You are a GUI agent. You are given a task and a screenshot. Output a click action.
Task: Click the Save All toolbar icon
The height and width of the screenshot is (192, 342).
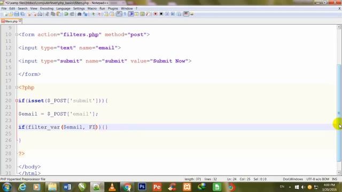pyautogui.click(x=22, y=14)
